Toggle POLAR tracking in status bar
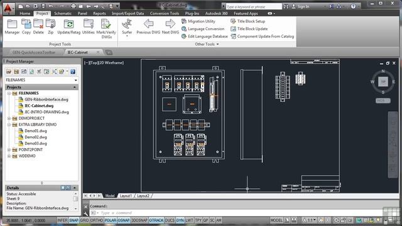402x226 pixels. pyautogui.click(x=111, y=220)
